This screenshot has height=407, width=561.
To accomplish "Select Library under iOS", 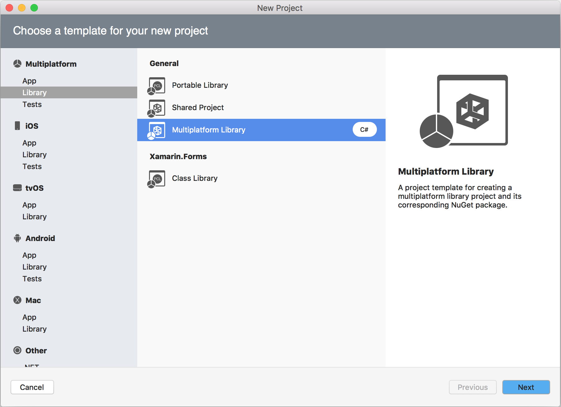I will tap(69, 154).
